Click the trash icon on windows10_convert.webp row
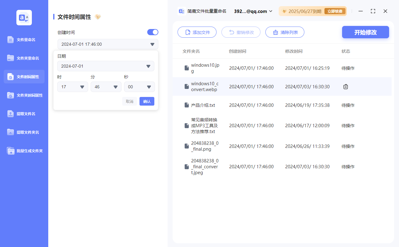The image size is (399, 247). click(x=345, y=87)
